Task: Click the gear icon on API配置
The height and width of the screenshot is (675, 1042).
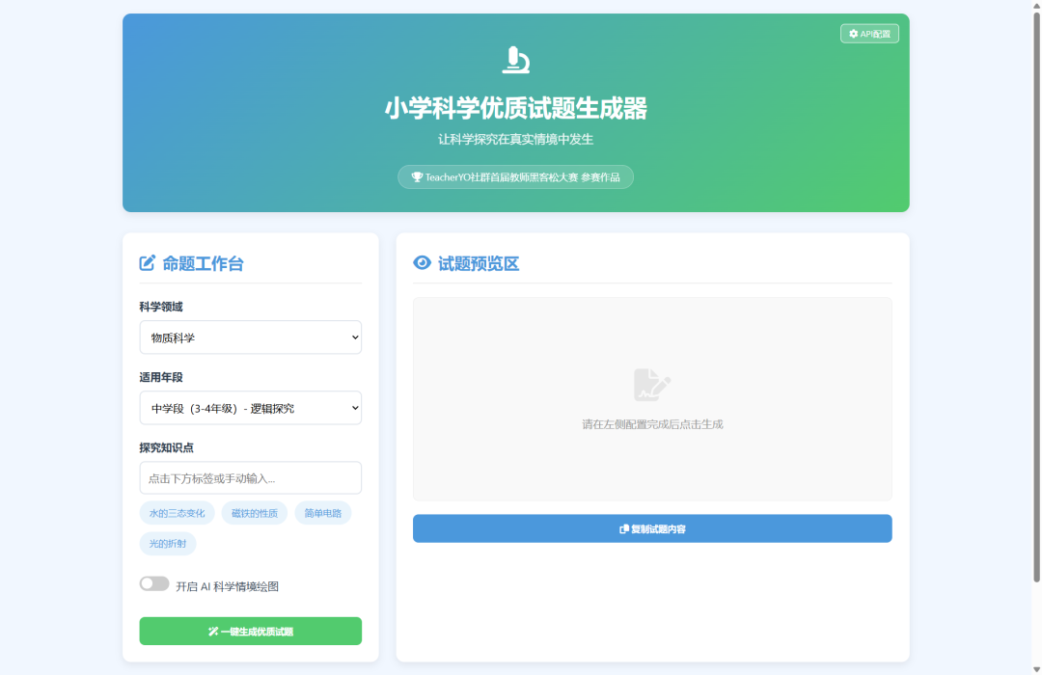Action: pos(853,33)
